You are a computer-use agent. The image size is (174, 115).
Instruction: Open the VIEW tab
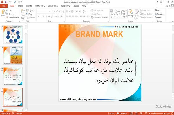click(84, 6)
